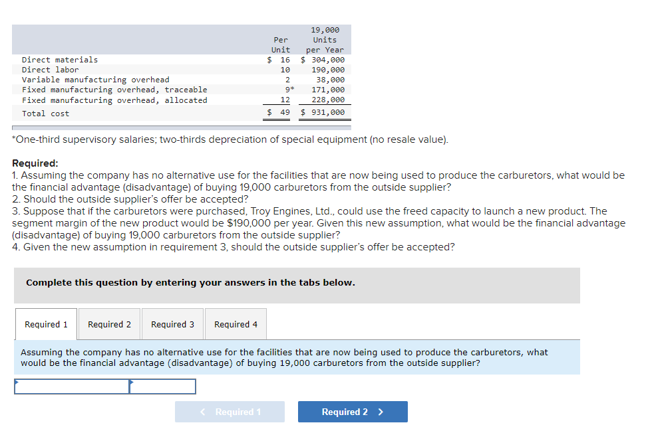
Task: Click the $ 304,000 direct materials value
Action: [x=323, y=60]
